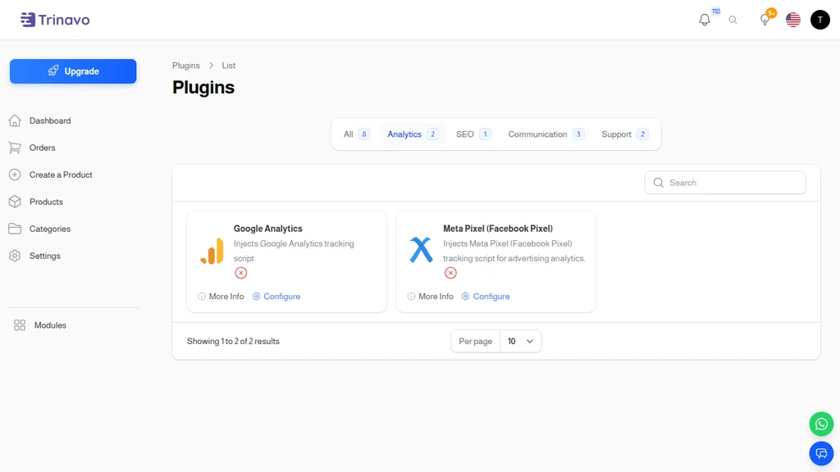Click the Products box icon
840x472 pixels.
coord(15,202)
